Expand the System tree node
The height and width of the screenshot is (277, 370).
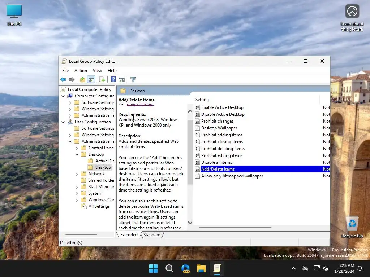click(x=77, y=194)
